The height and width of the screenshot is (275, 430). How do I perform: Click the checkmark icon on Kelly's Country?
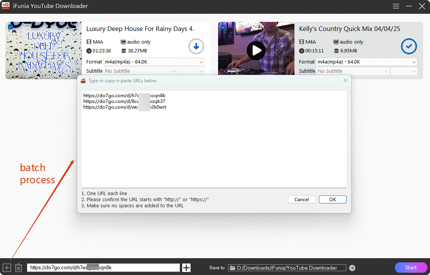tap(409, 47)
